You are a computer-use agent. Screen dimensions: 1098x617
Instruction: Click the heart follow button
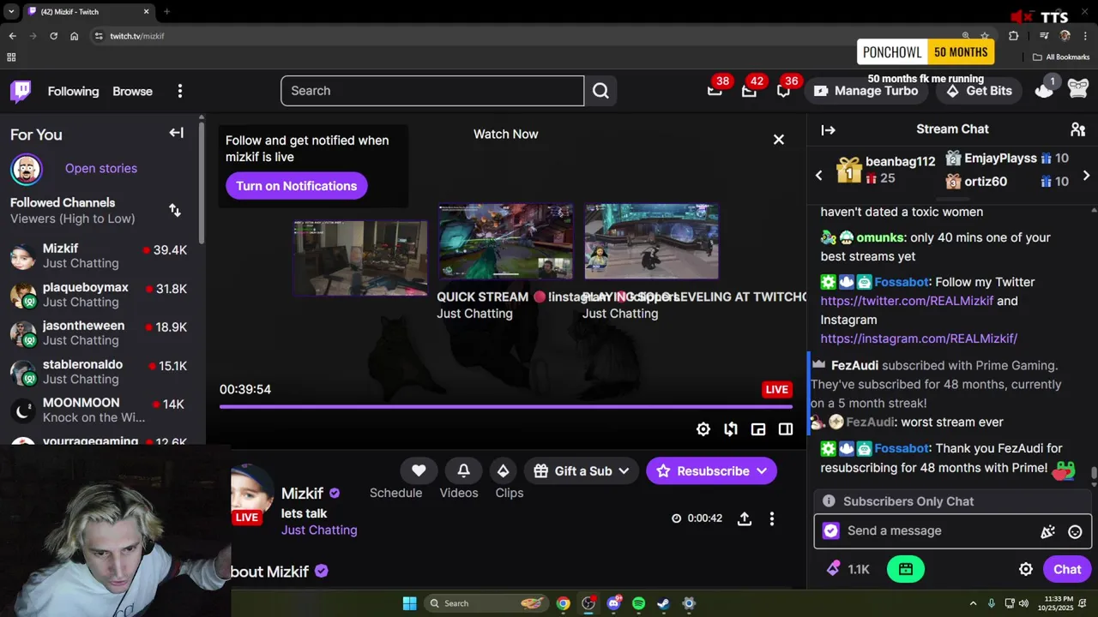[419, 470]
